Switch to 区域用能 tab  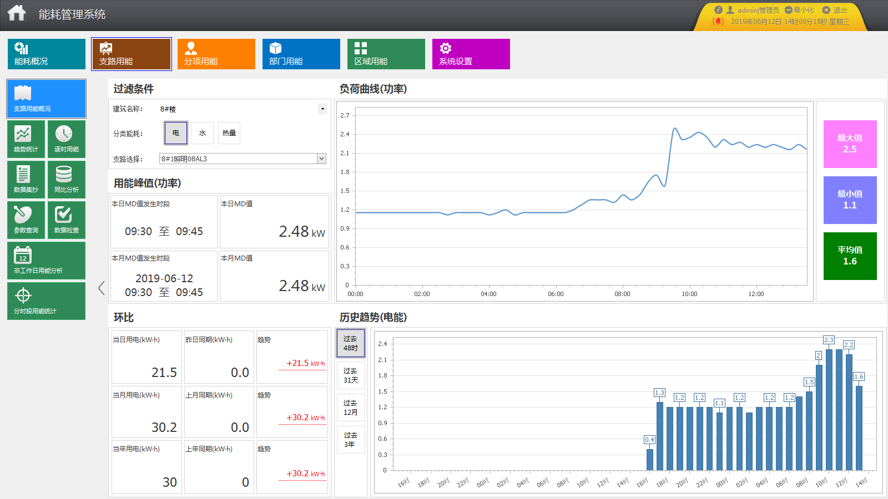click(x=386, y=54)
